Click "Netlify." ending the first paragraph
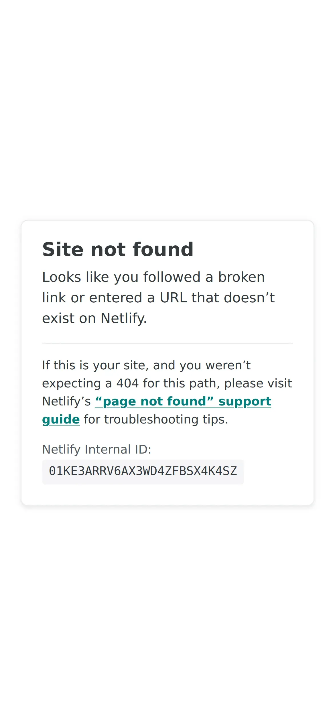The height and width of the screenshot is (725, 335). (124, 318)
